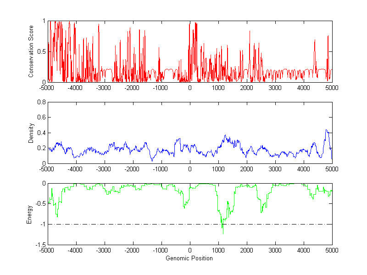Click the red conservation peak at position 0
The width and height of the screenshot is (367, 275).
[189, 23]
